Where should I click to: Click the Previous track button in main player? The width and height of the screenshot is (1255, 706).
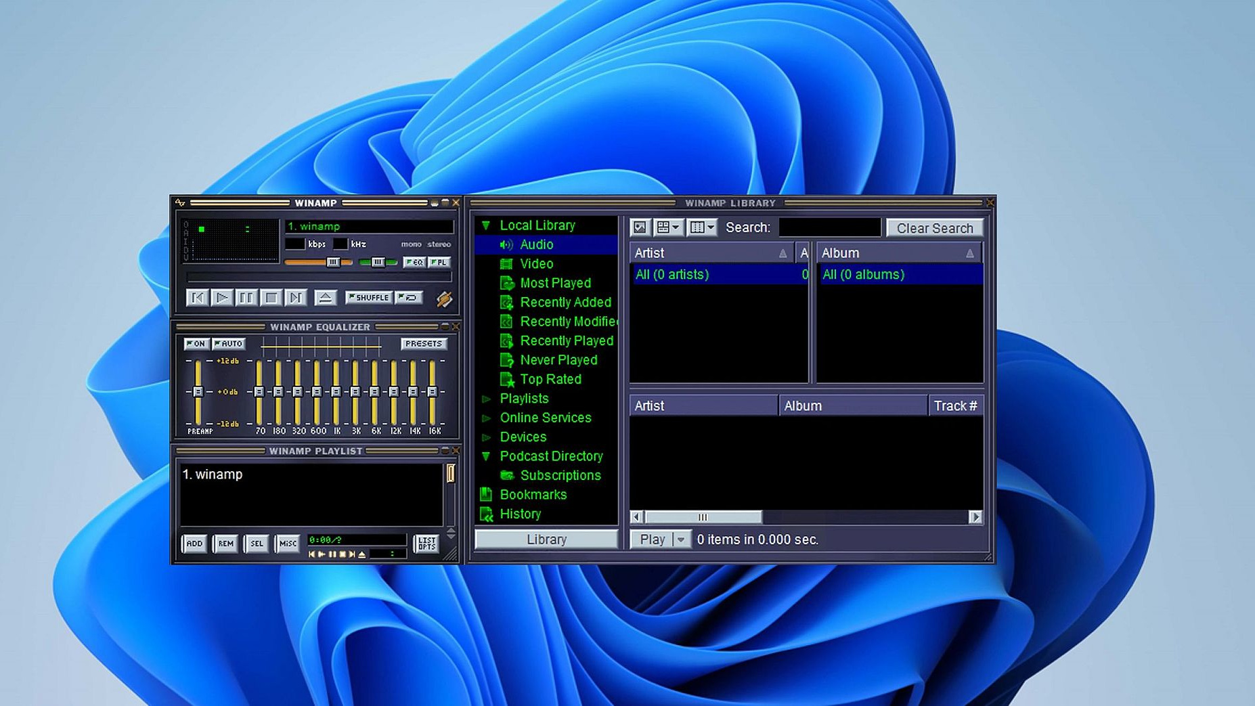pos(197,298)
